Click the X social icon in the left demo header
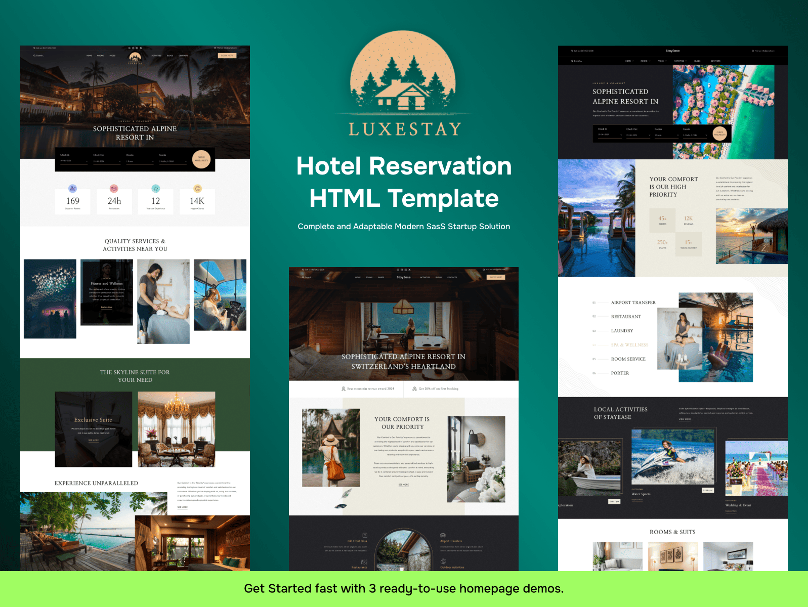 [x=141, y=48]
